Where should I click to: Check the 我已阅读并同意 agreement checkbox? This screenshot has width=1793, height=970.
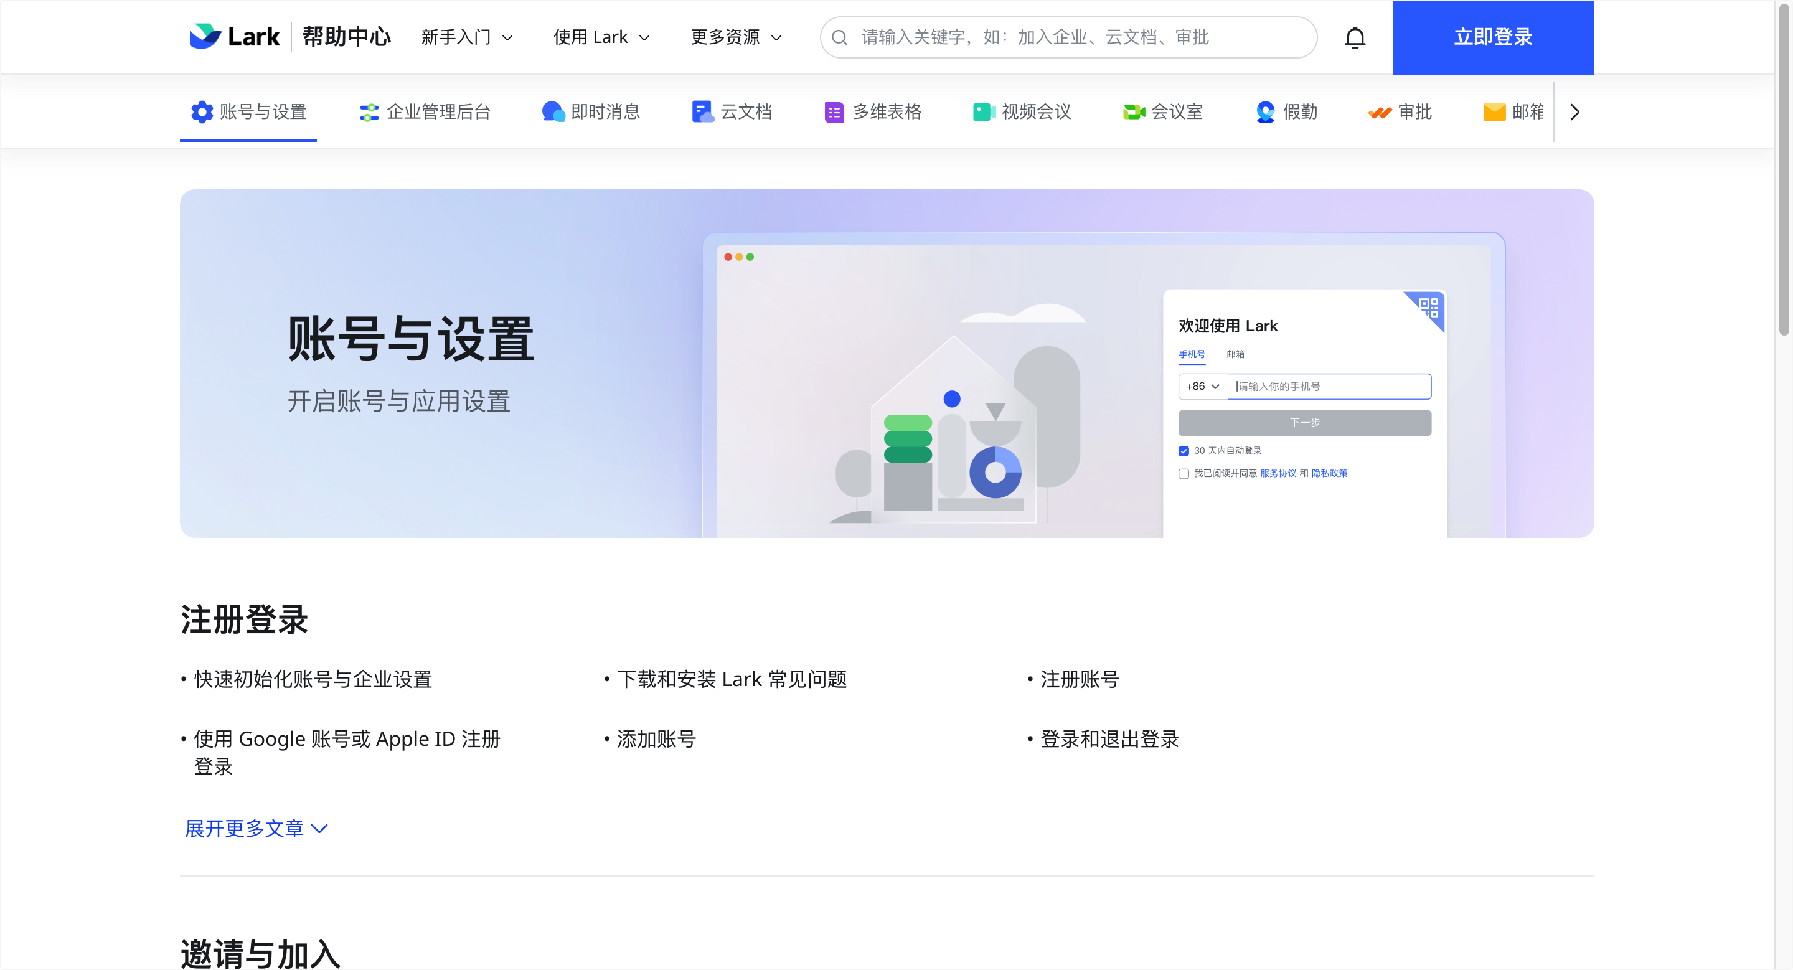coord(1184,474)
